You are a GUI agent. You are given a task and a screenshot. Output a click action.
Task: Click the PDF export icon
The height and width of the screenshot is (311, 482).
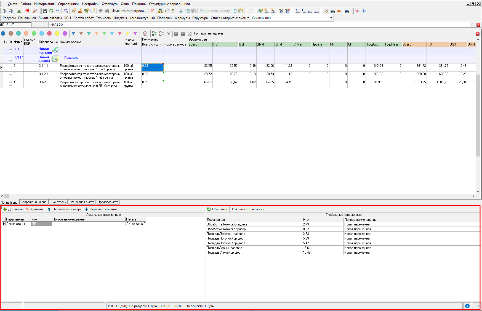click(27, 11)
